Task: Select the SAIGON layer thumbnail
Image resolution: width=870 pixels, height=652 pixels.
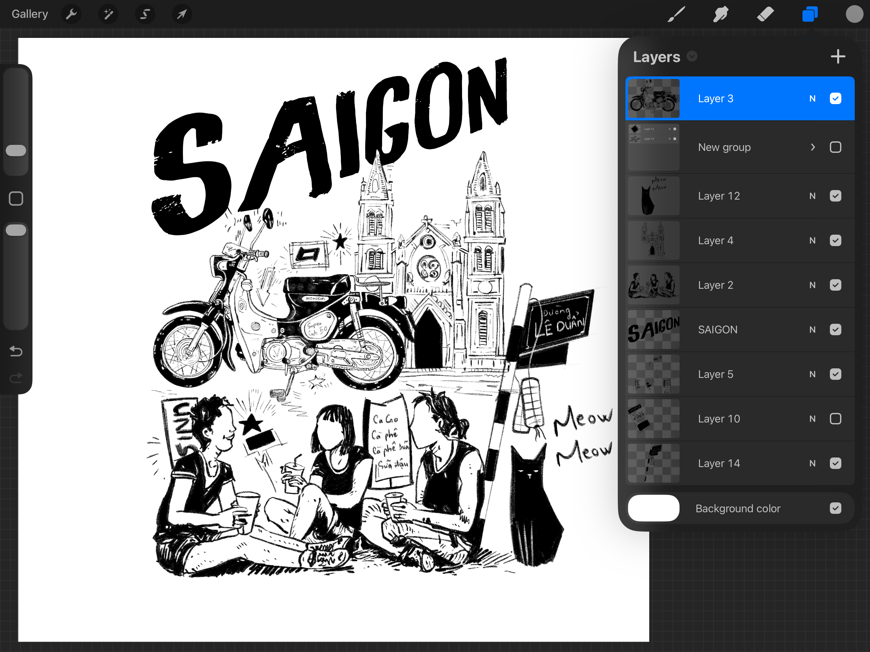Action: point(653,330)
